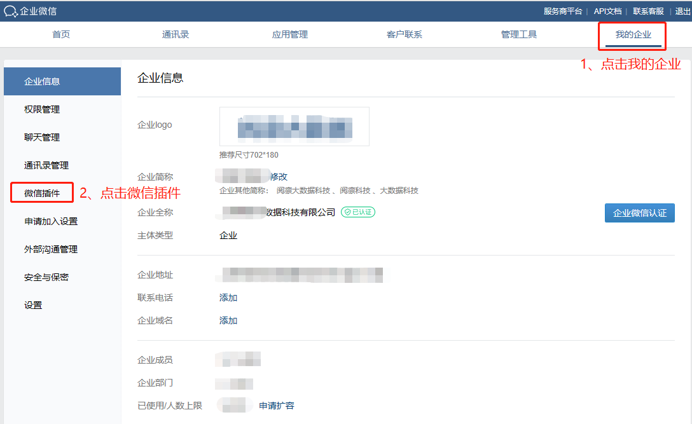Screen dimensions: 692x424
Task: Open the 首页 tab
Action: tap(61, 34)
